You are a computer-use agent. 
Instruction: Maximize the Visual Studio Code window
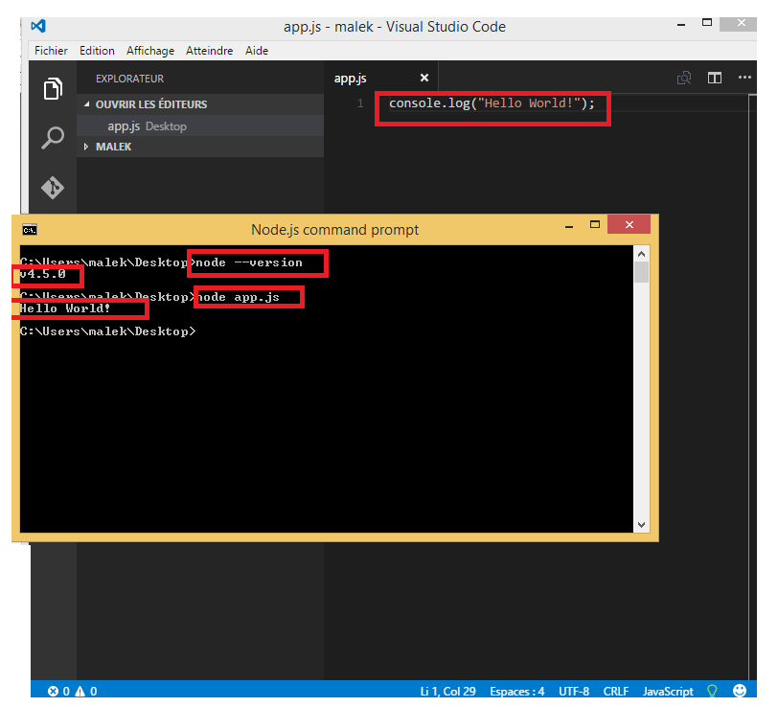(x=707, y=22)
